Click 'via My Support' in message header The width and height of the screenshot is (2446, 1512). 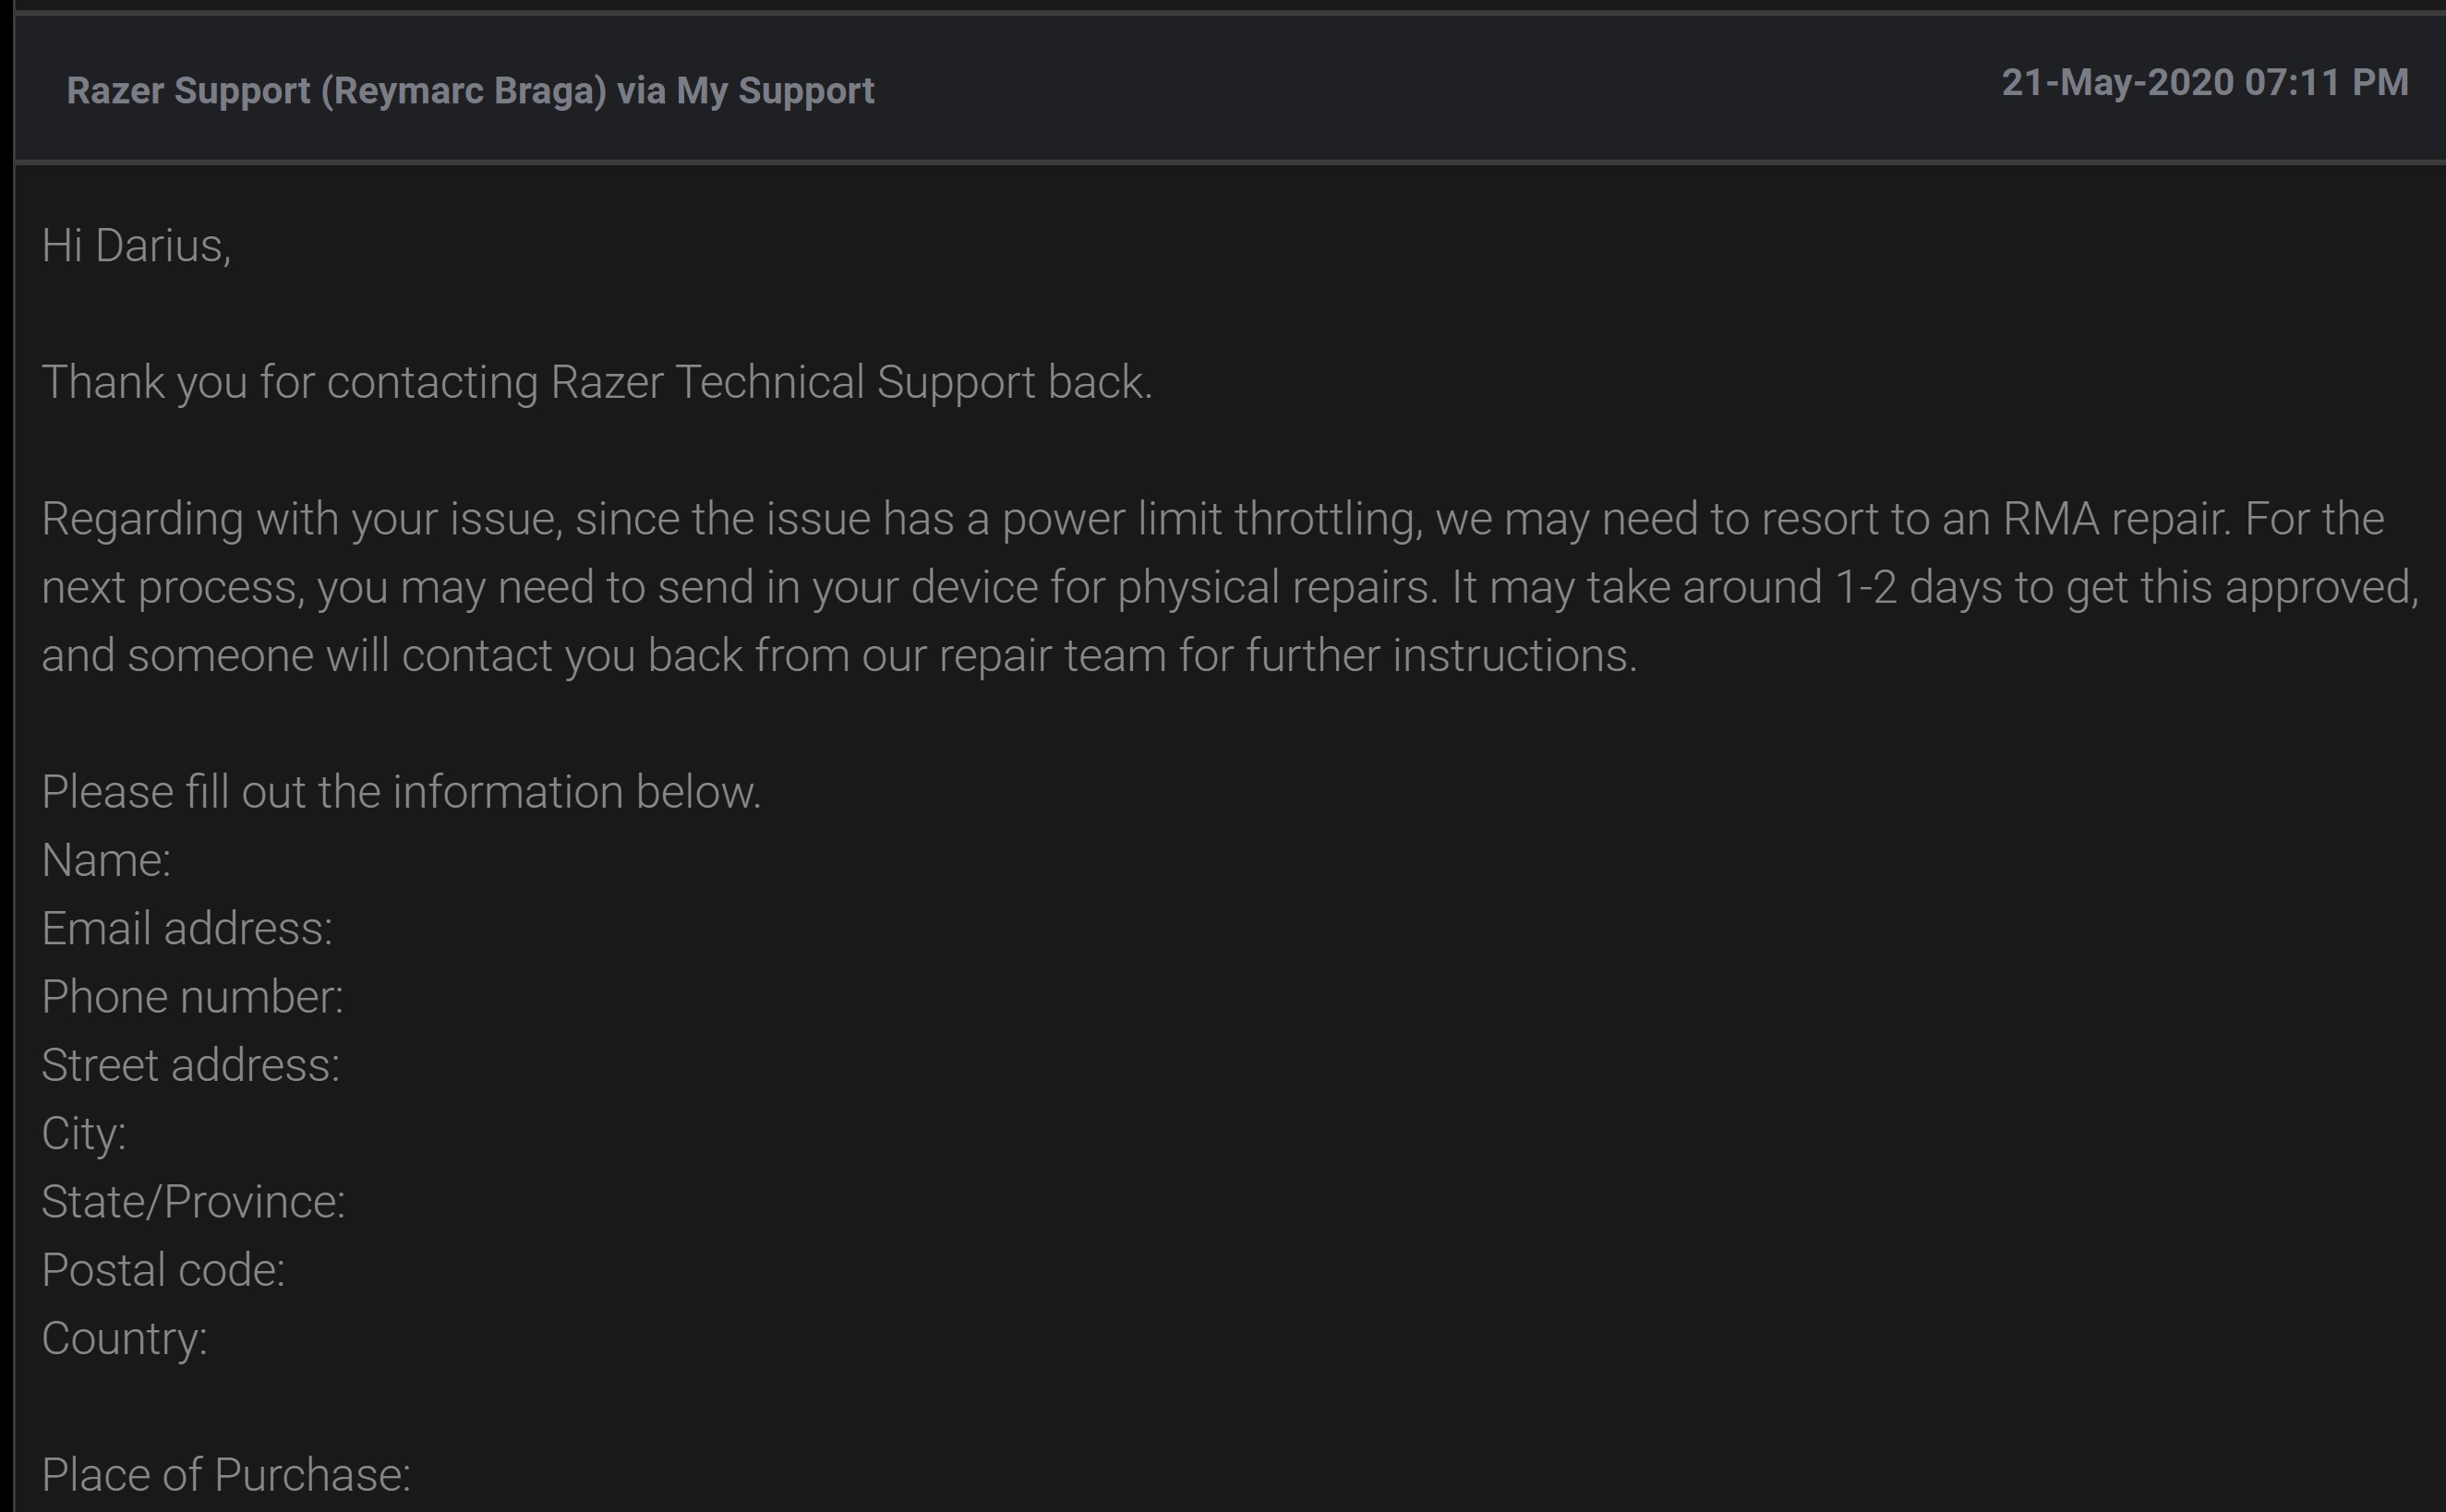(x=746, y=91)
